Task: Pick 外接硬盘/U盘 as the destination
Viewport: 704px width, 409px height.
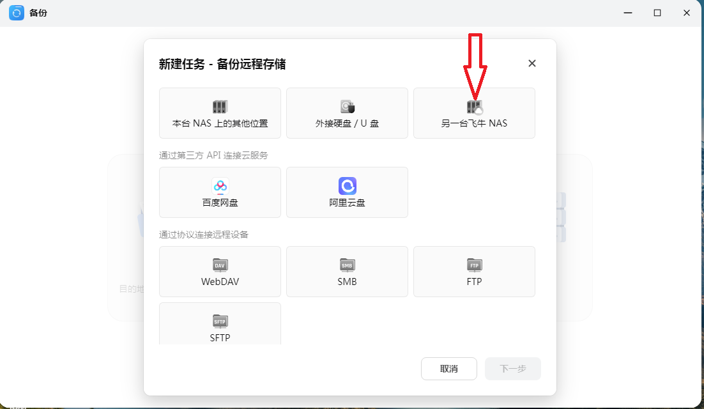Action: pos(347,113)
